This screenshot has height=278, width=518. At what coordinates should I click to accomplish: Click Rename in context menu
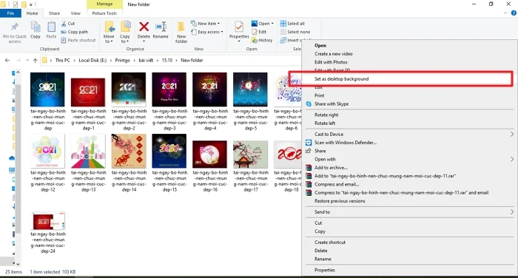point(323,260)
